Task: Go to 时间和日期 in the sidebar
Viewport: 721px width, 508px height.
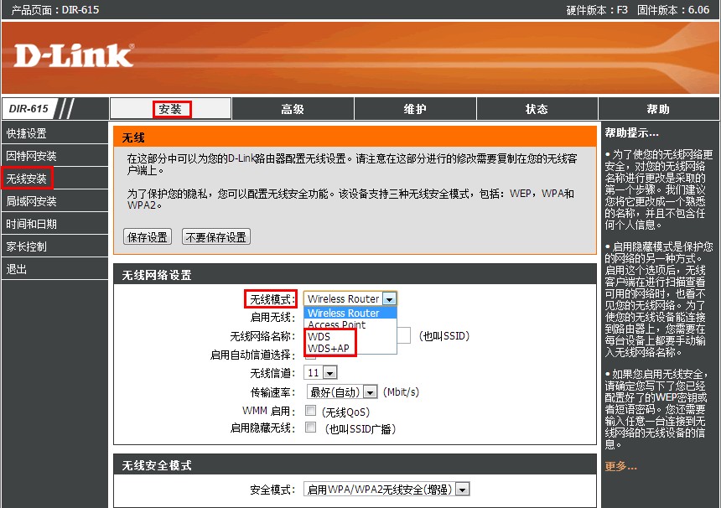Action: (54, 224)
